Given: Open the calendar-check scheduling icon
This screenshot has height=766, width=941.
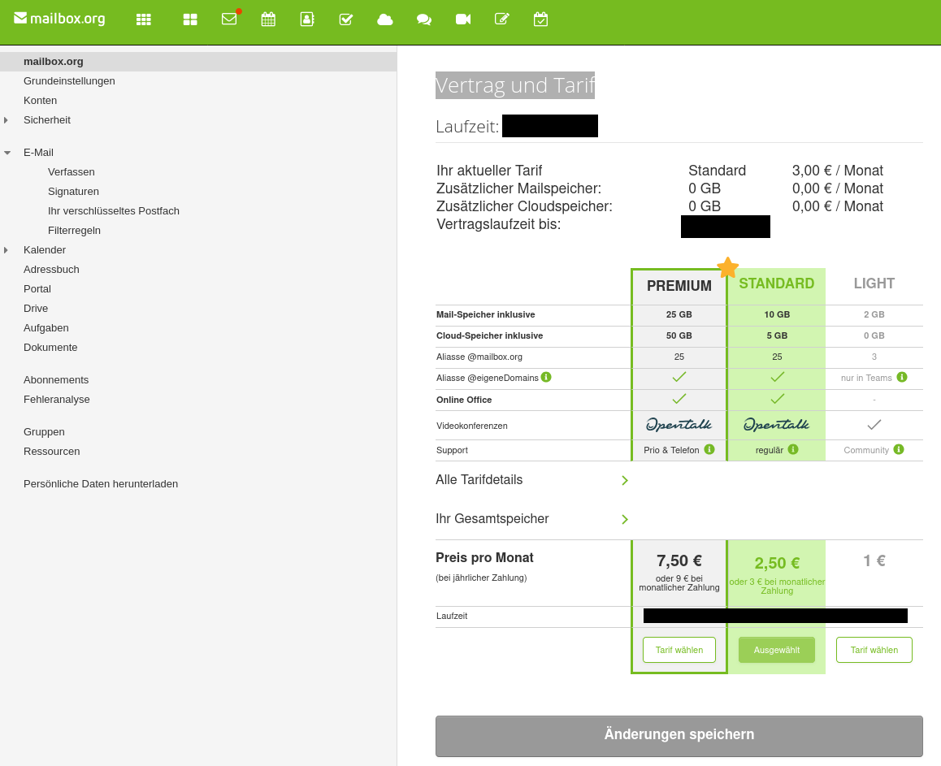Looking at the screenshot, I should (540, 19).
